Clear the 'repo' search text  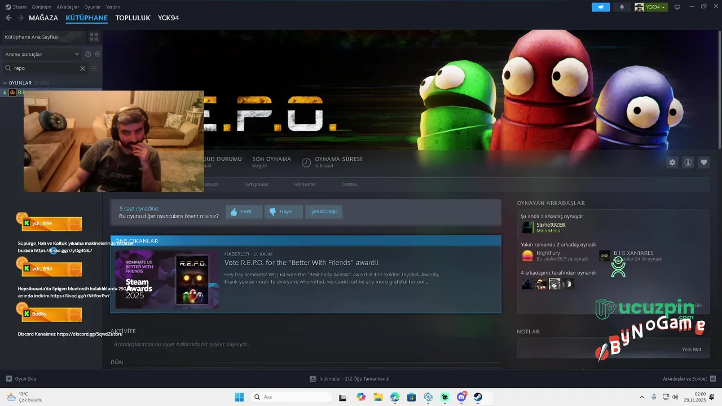pos(82,68)
